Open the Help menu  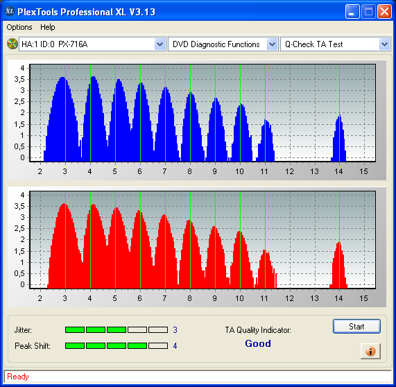47,27
